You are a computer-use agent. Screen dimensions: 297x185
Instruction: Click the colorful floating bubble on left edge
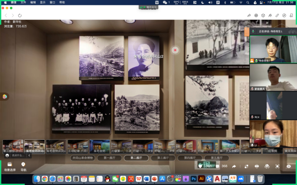pyautogui.click(x=5, y=97)
